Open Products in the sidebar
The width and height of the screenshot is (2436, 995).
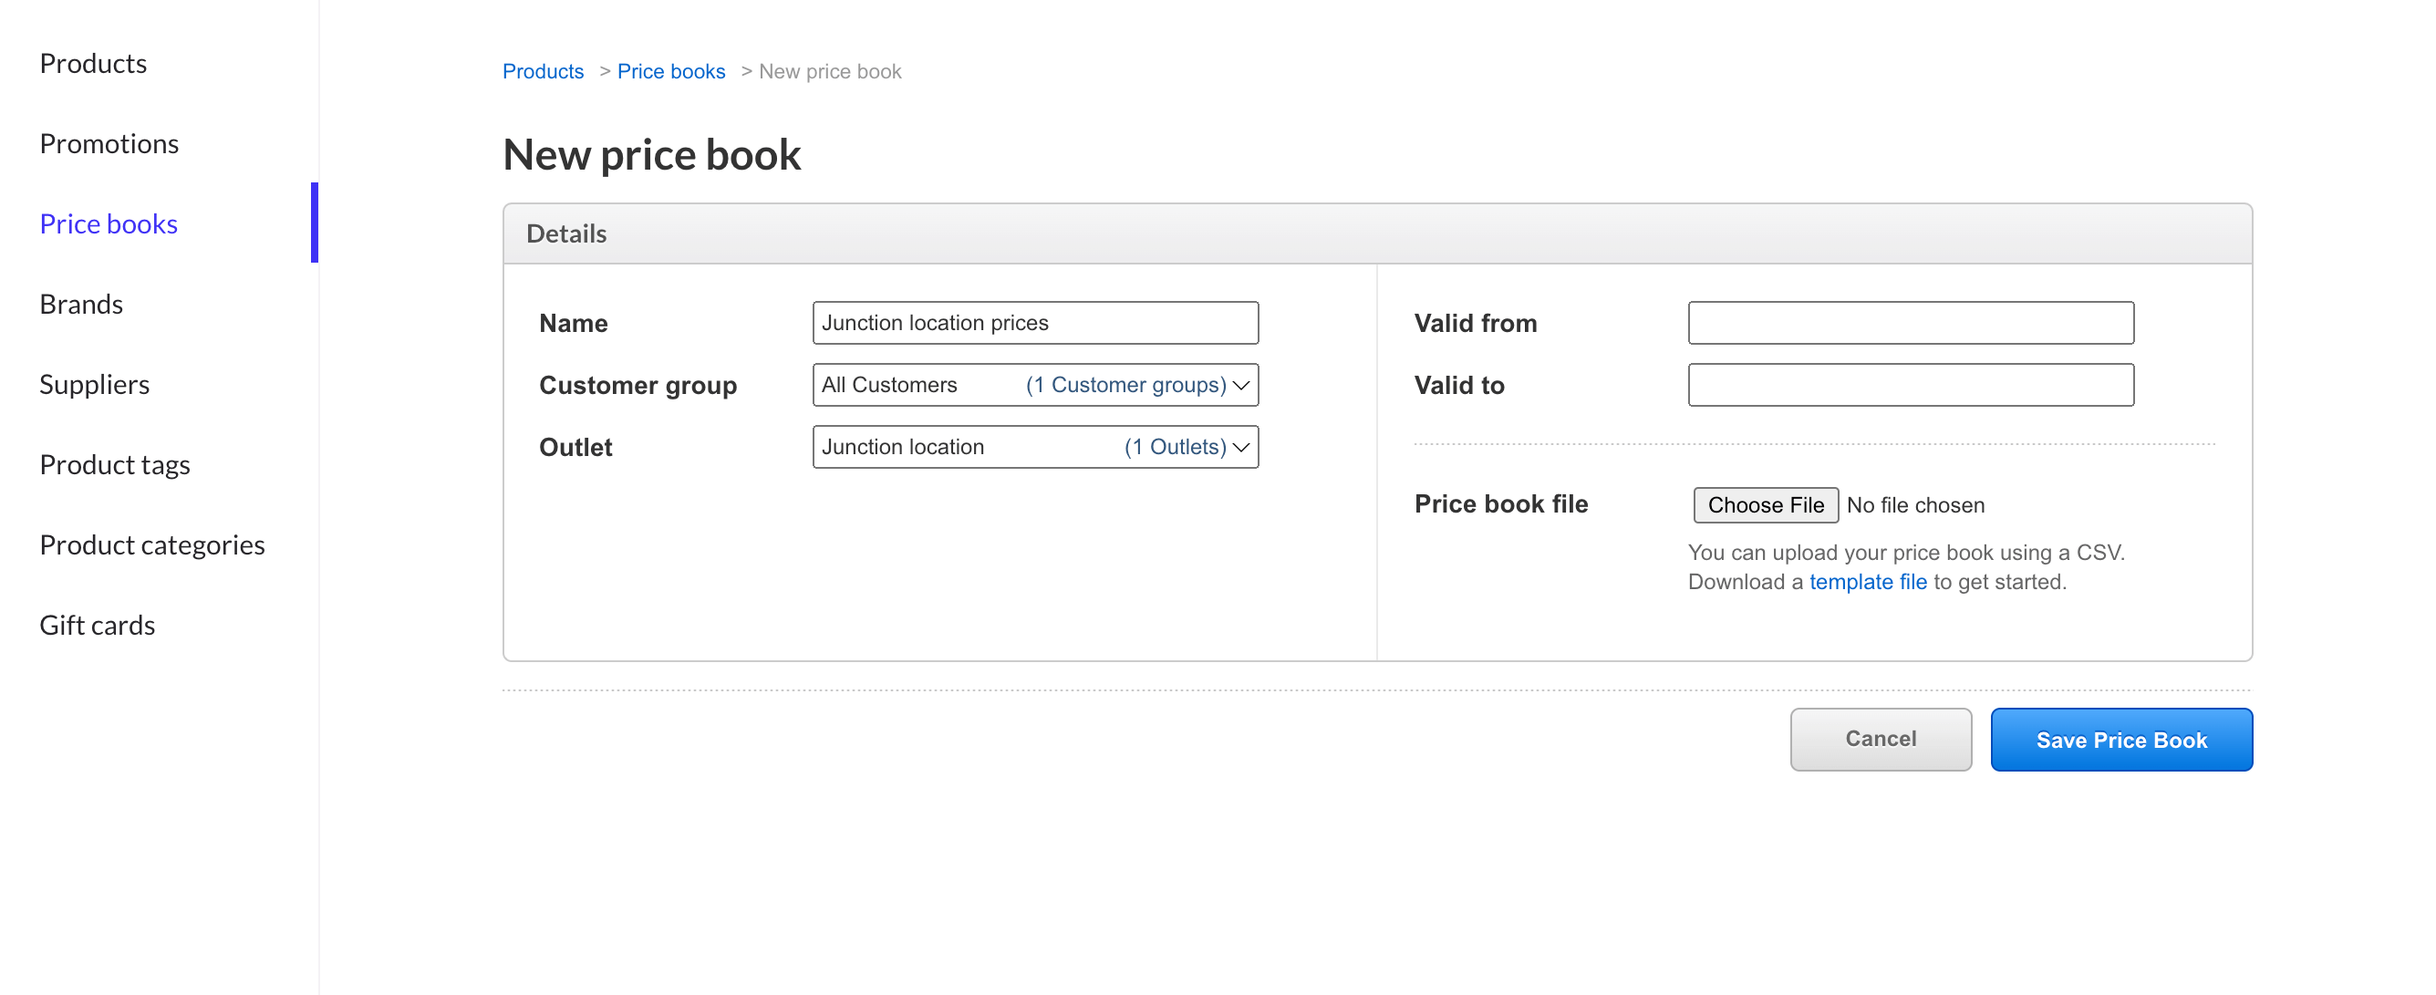point(93,62)
